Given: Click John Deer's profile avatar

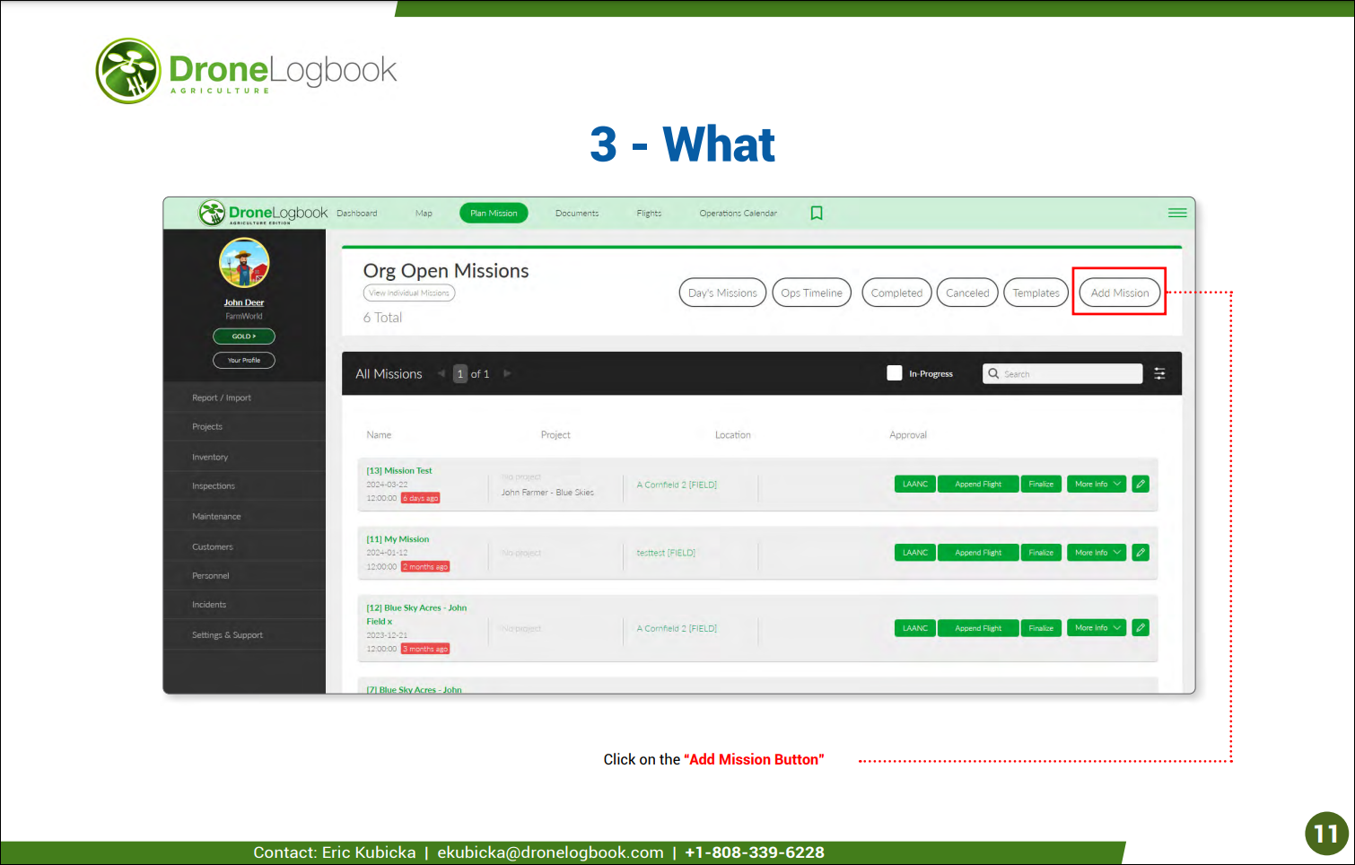Looking at the screenshot, I should [x=244, y=263].
